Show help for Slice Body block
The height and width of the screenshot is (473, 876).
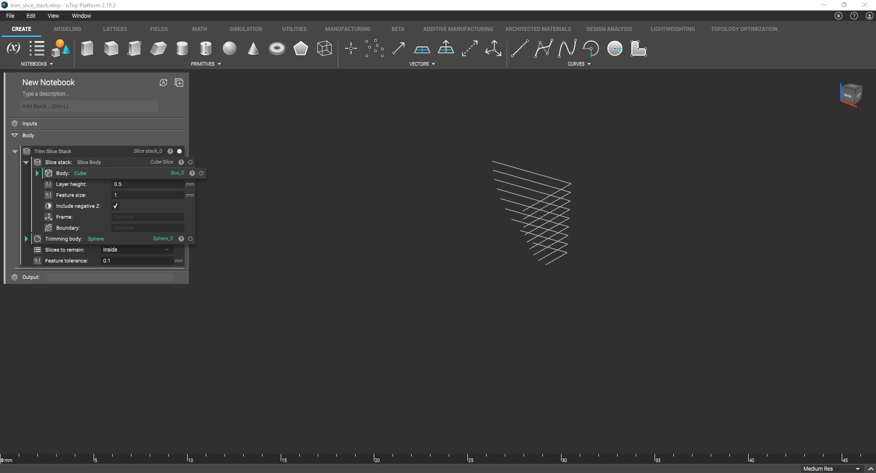pyautogui.click(x=181, y=162)
